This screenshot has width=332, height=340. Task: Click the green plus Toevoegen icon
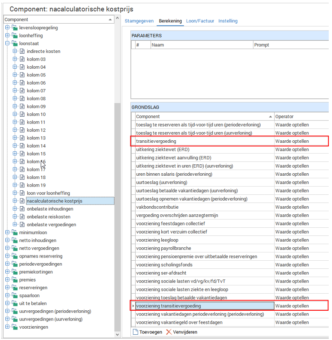click(136, 332)
